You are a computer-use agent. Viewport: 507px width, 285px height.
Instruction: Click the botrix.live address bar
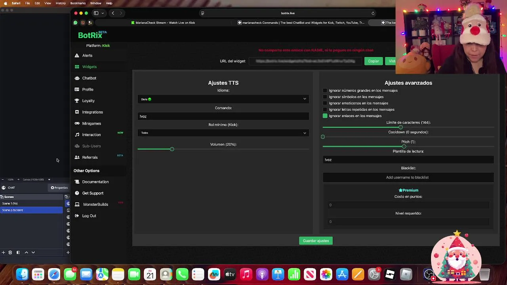(288, 13)
